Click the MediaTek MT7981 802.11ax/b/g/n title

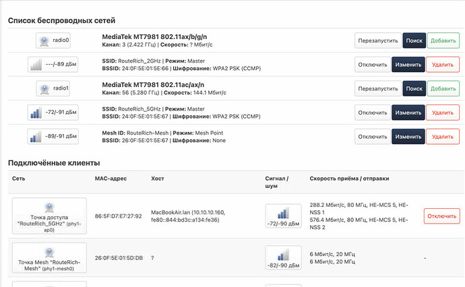pos(154,37)
